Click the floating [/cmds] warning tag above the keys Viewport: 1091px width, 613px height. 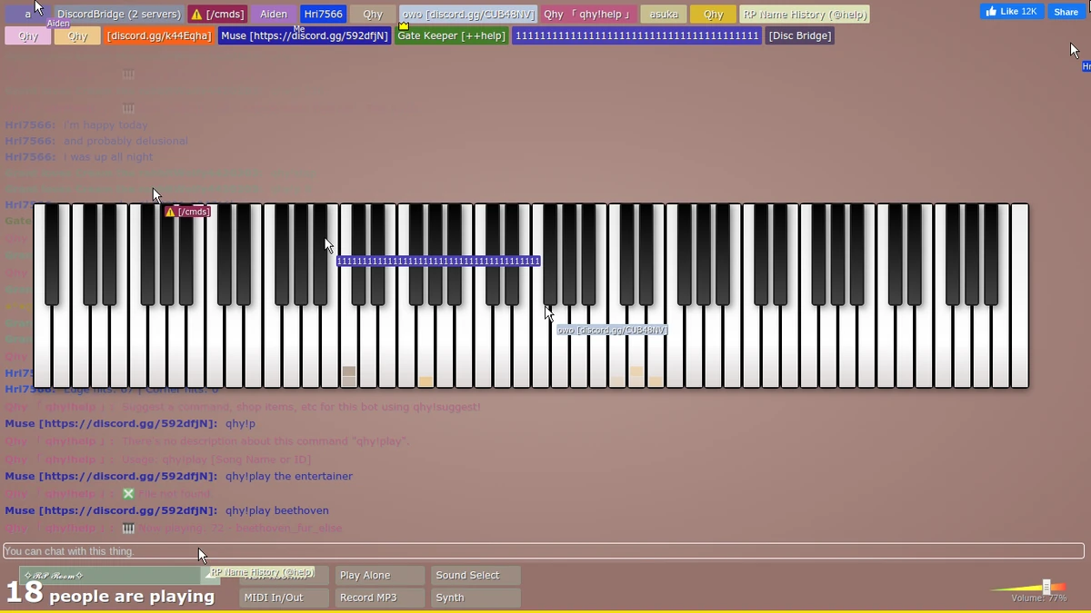[x=187, y=211]
